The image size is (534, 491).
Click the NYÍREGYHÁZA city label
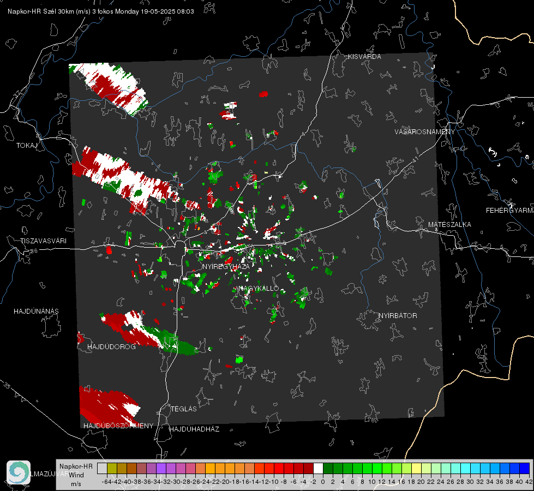226,266
